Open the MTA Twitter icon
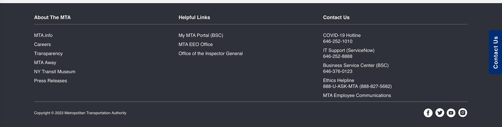 point(440,113)
